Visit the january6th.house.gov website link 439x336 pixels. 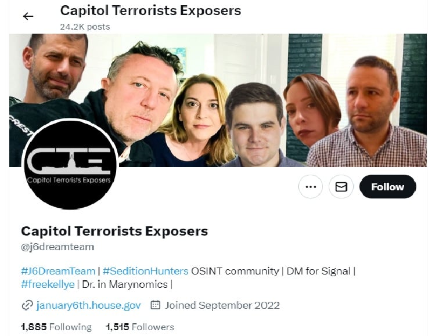(88, 305)
